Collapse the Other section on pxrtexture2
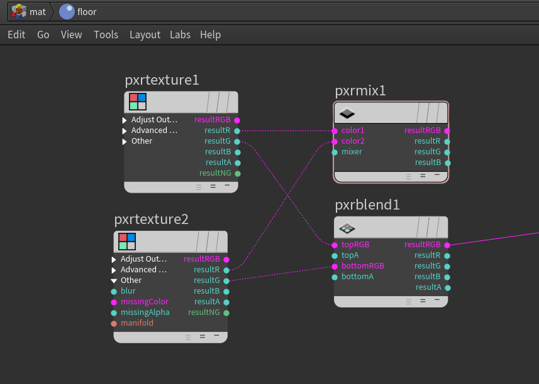This screenshot has height=384, width=539. (115, 280)
